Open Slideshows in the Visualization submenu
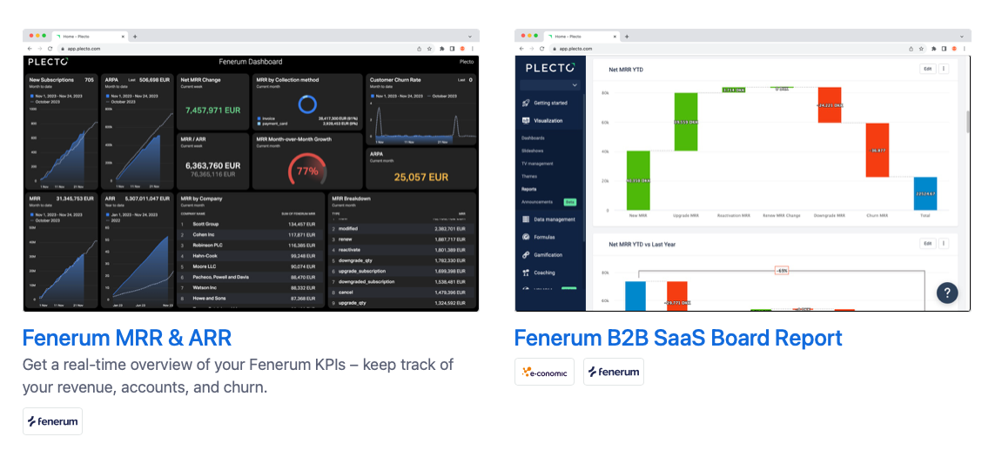The height and width of the screenshot is (457, 1002). click(532, 151)
